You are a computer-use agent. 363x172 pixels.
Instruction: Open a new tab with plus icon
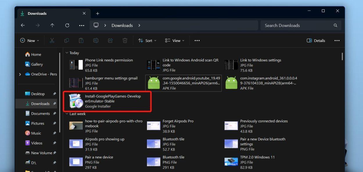coord(98,14)
